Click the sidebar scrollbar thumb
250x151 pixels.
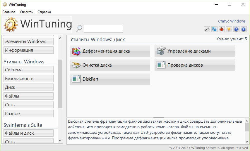60,84
